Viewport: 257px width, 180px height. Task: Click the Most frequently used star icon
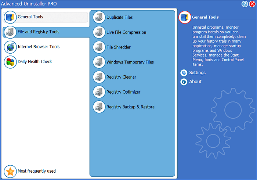pos(10,171)
